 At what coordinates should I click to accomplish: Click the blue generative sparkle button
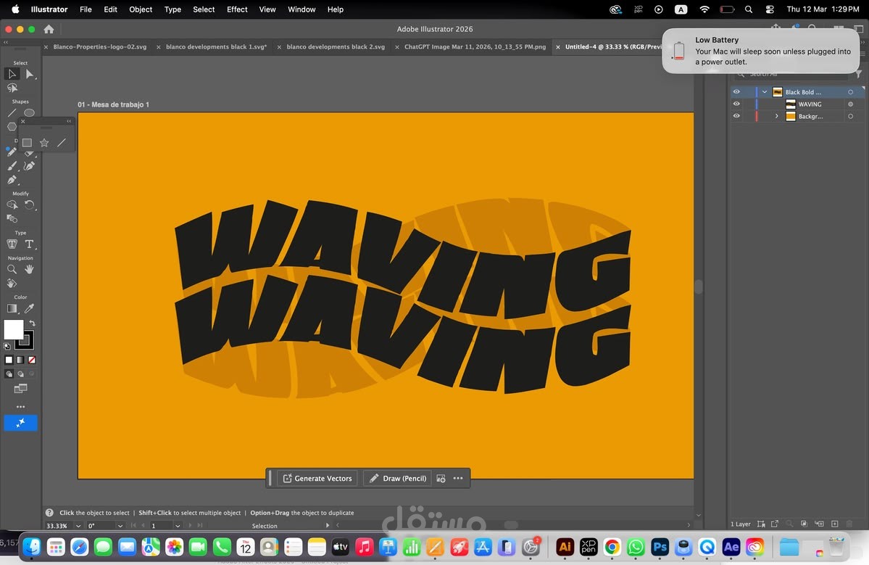click(x=20, y=423)
